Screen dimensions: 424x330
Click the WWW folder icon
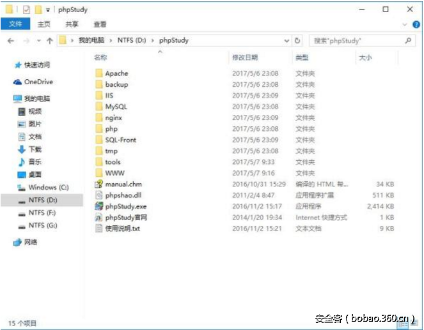click(99, 173)
